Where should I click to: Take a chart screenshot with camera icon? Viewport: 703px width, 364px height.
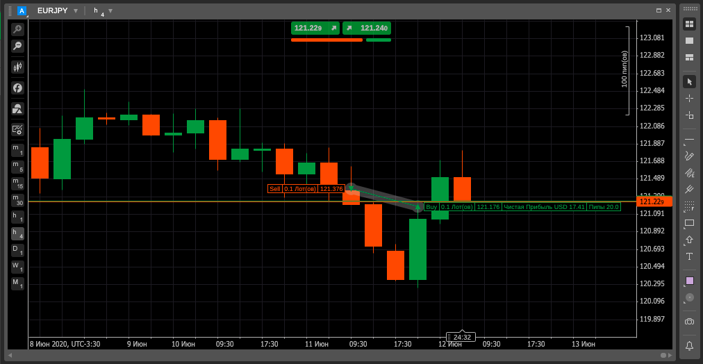[x=690, y=322]
